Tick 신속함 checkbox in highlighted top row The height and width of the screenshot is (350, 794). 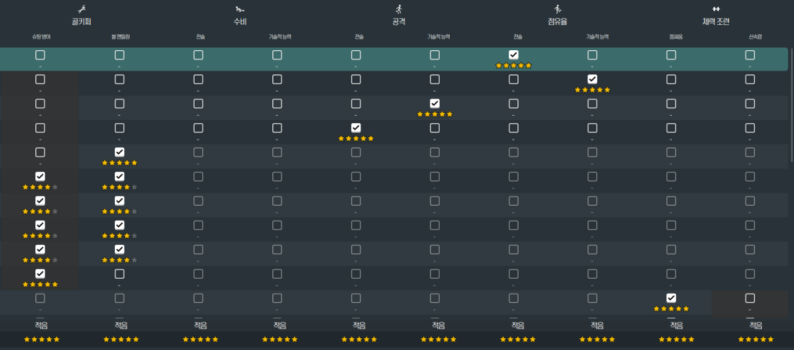pyautogui.click(x=750, y=55)
